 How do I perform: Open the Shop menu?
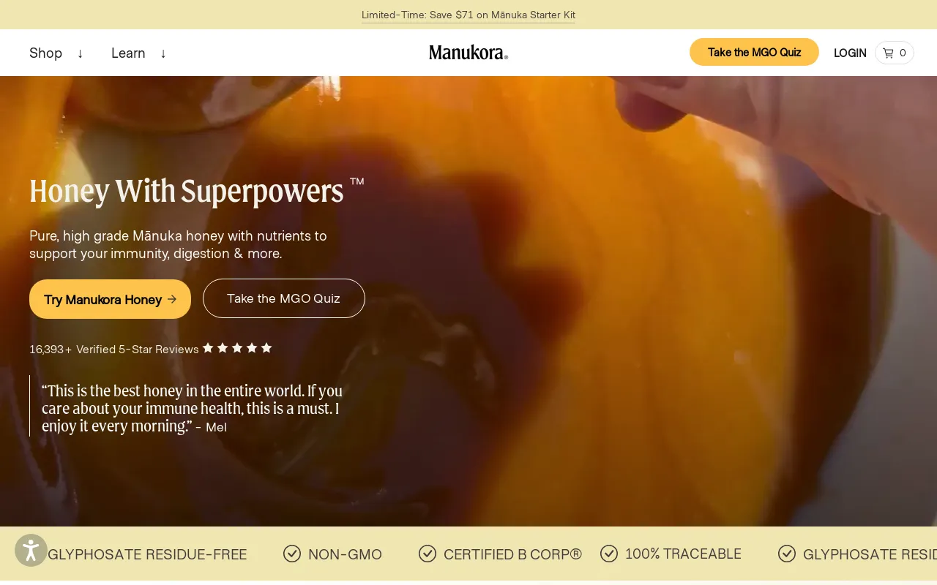[45, 53]
